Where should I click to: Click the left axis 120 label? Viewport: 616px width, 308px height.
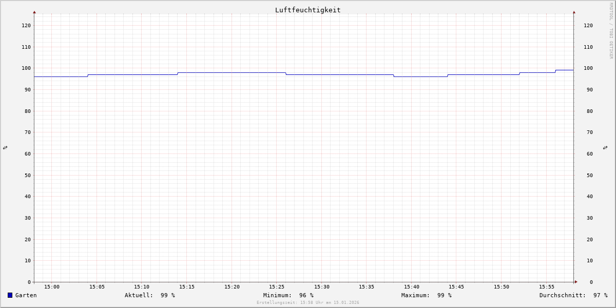(26, 25)
